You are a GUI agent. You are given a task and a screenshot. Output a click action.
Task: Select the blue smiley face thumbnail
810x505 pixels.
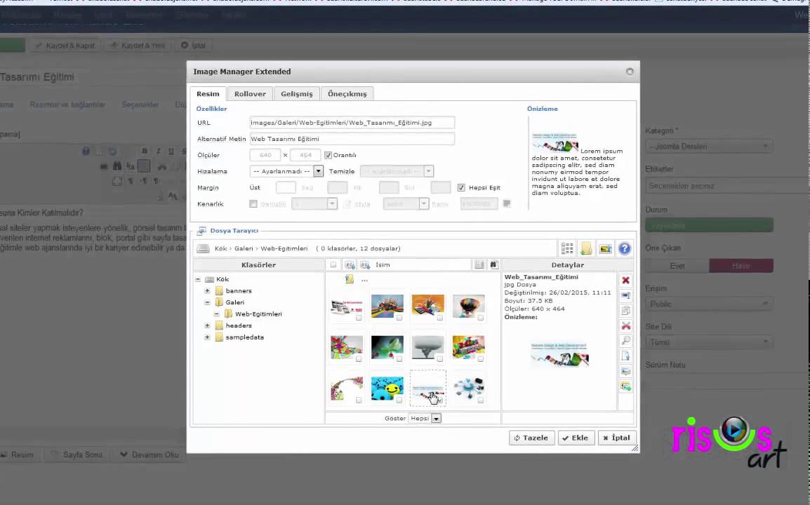coord(387,389)
